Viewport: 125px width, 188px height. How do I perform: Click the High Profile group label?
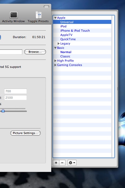65,61
